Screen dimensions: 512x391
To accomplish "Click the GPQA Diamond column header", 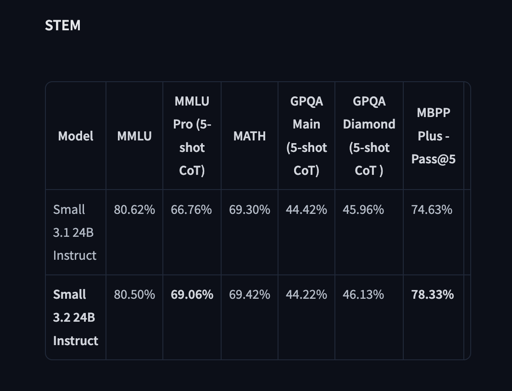I will [x=369, y=135].
